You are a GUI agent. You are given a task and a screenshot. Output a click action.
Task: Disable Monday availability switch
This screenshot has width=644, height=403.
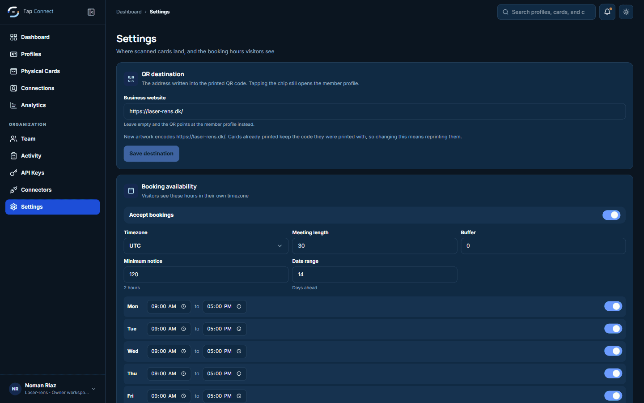613,306
